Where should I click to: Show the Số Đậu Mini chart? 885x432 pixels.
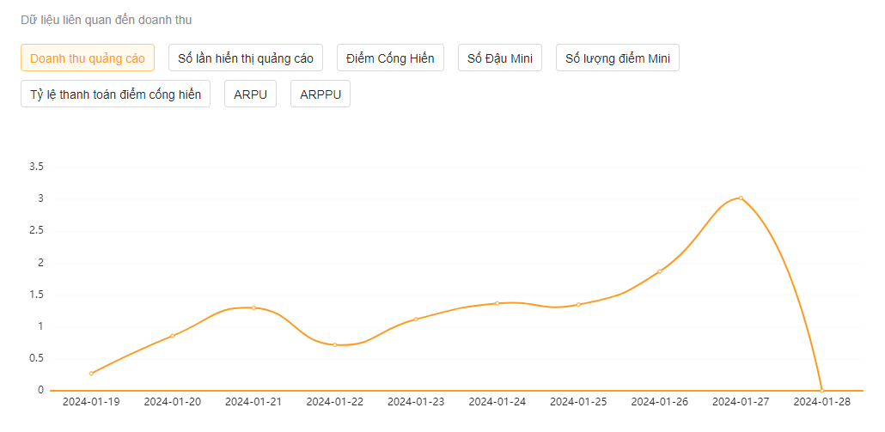coord(500,58)
